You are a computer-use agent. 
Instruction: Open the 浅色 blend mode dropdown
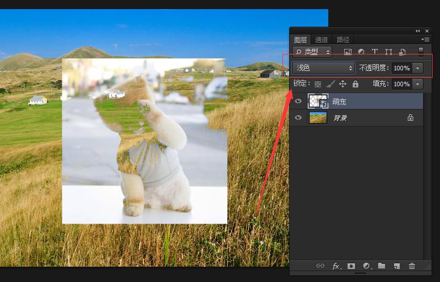[x=323, y=68]
